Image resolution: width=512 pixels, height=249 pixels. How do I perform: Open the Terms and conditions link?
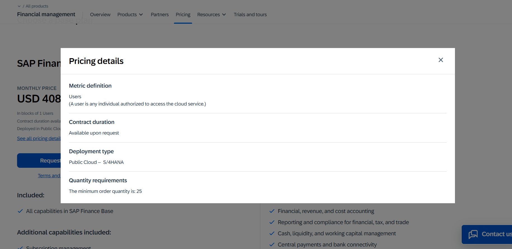49,176
